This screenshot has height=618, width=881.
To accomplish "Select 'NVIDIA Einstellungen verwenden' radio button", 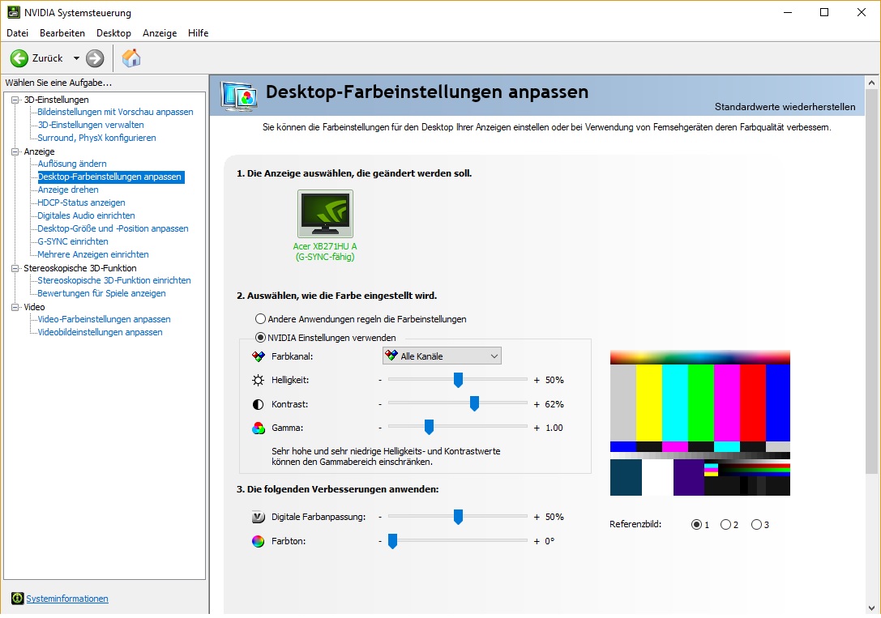I will [x=260, y=337].
